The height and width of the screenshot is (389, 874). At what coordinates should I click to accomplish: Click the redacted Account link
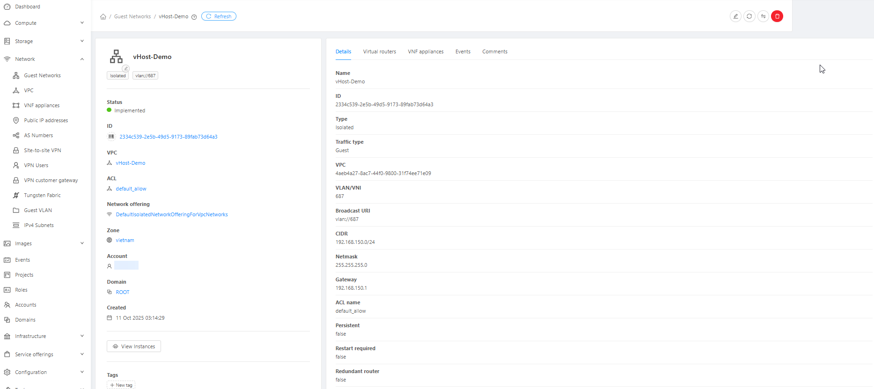click(x=126, y=265)
